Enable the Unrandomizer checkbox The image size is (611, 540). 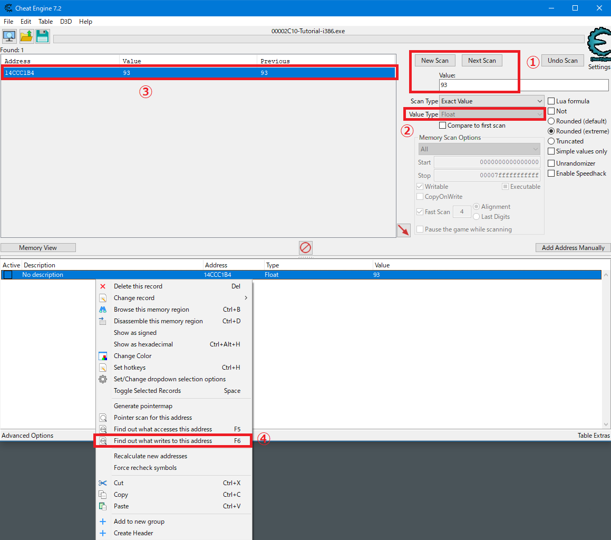tap(551, 163)
